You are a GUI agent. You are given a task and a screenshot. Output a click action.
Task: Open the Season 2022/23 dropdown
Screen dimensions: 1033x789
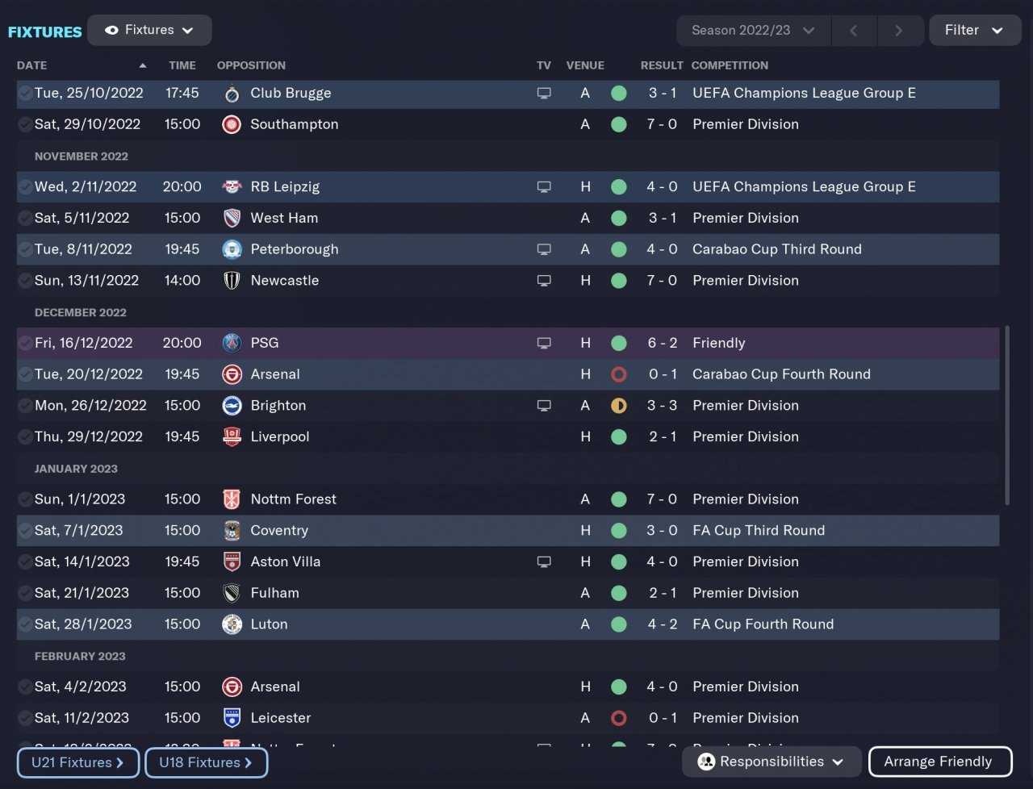coord(752,31)
